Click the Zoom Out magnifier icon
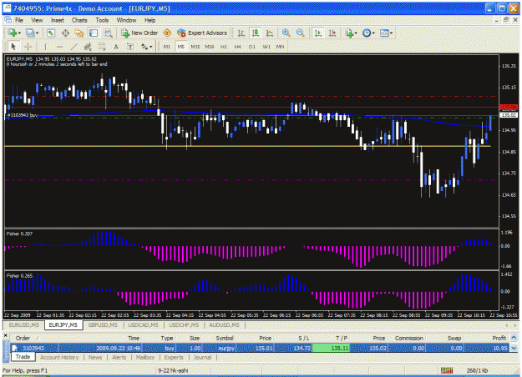The image size is (522, 377). tap(300, 33)
